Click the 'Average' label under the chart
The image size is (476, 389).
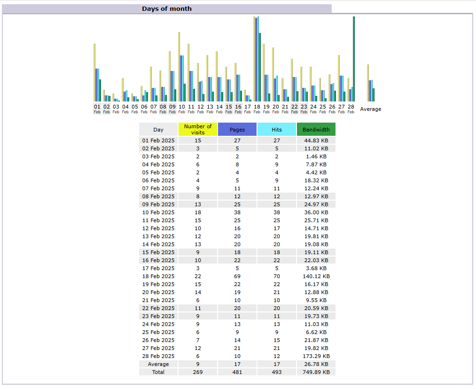(371, 109)
